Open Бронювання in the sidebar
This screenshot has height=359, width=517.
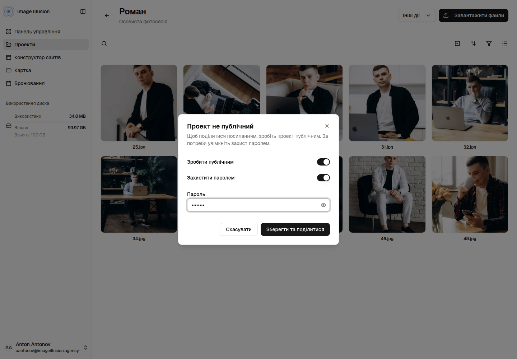point(46,83)
